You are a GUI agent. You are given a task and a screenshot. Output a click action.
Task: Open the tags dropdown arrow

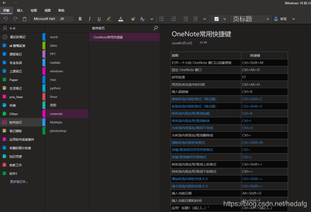225,19
